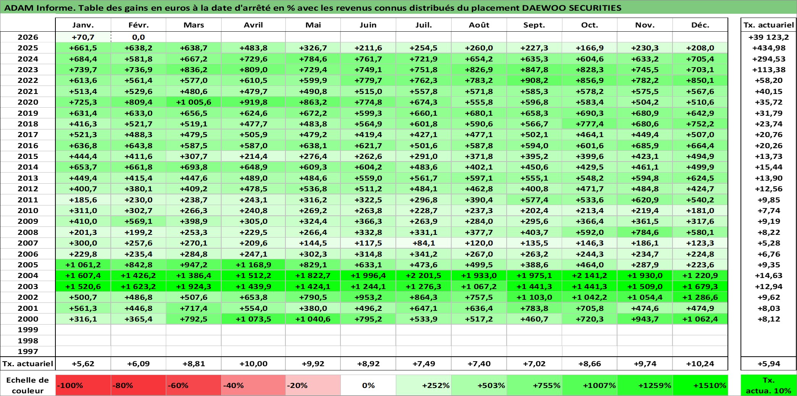
Task: Select the cell showing +1 005,6
Action: pyautogui.click(x=194, y=102)
